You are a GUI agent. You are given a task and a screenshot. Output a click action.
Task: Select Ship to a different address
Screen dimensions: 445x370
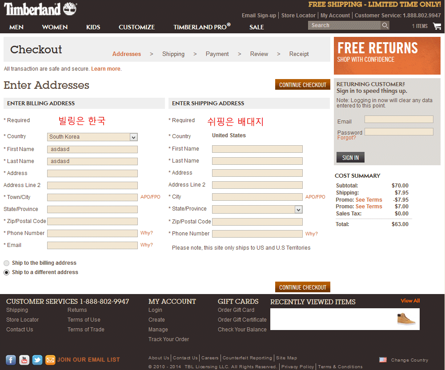tap(7, 272)
